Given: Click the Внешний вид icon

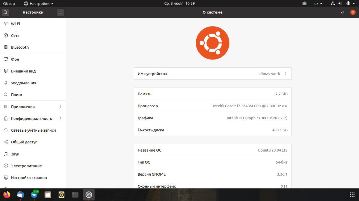Looking at the screenshot, I should (x=6, y=71).
